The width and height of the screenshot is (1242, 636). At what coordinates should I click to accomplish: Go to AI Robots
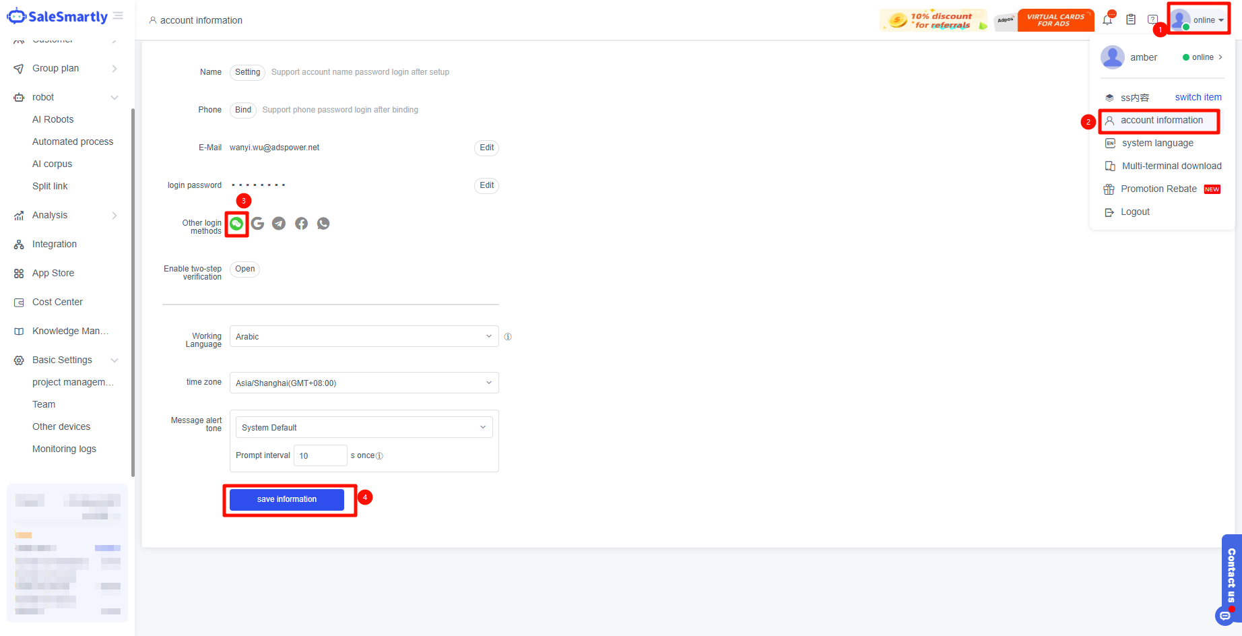[x=53, y=120]
